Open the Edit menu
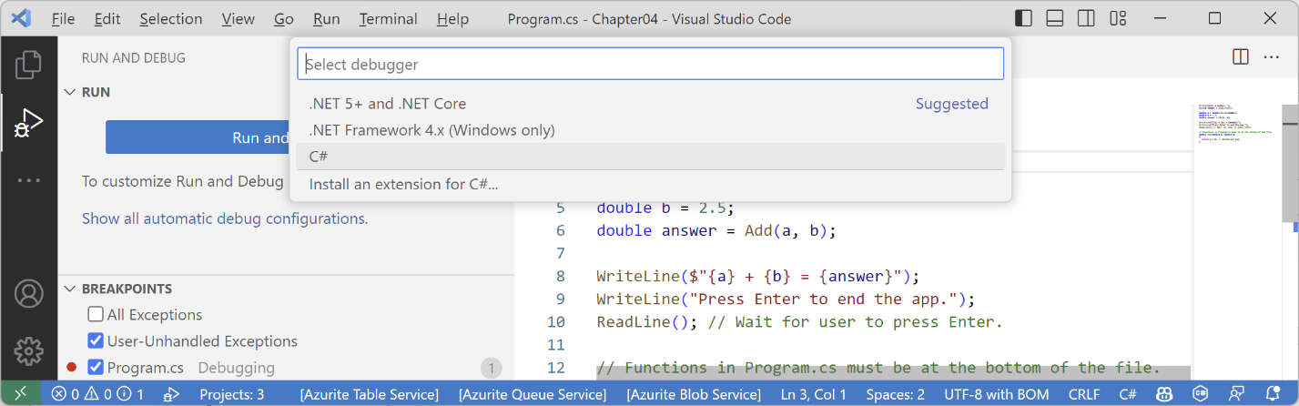The height and width of the screenshot is (406, 1299). [x=107, y=18]
